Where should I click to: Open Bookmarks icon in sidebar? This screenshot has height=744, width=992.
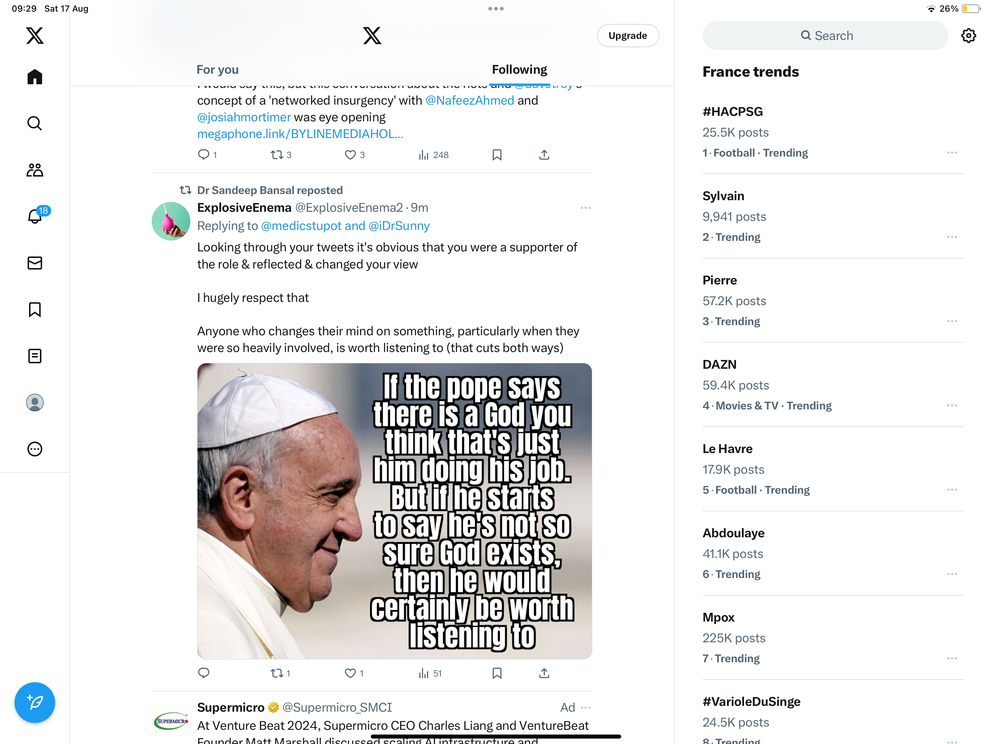point(34,310)
